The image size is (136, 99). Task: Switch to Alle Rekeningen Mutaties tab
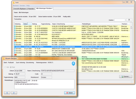coord(44,8)
